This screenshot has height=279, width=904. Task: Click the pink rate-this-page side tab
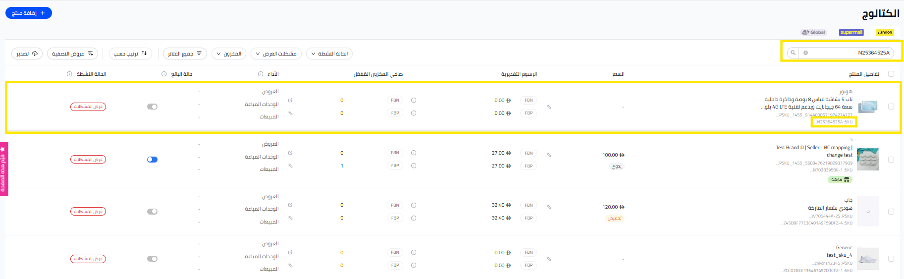coord(3,168)
